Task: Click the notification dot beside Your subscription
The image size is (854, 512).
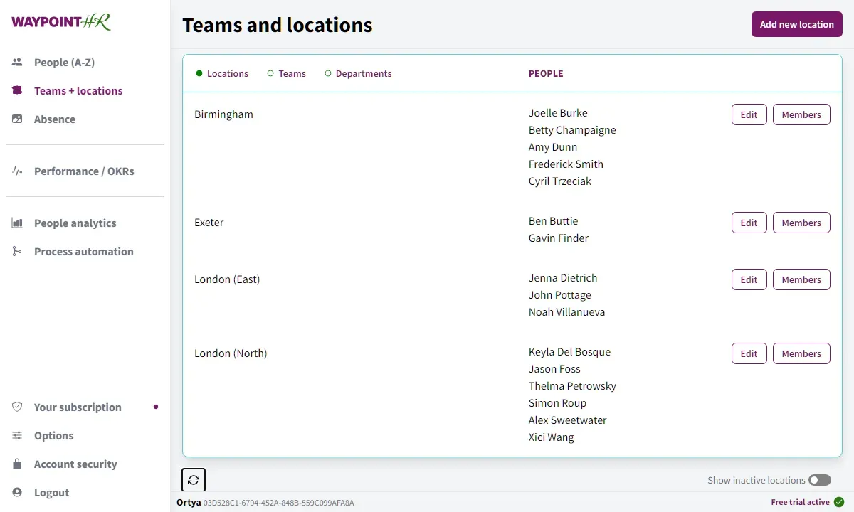Action: coord(156,407)
